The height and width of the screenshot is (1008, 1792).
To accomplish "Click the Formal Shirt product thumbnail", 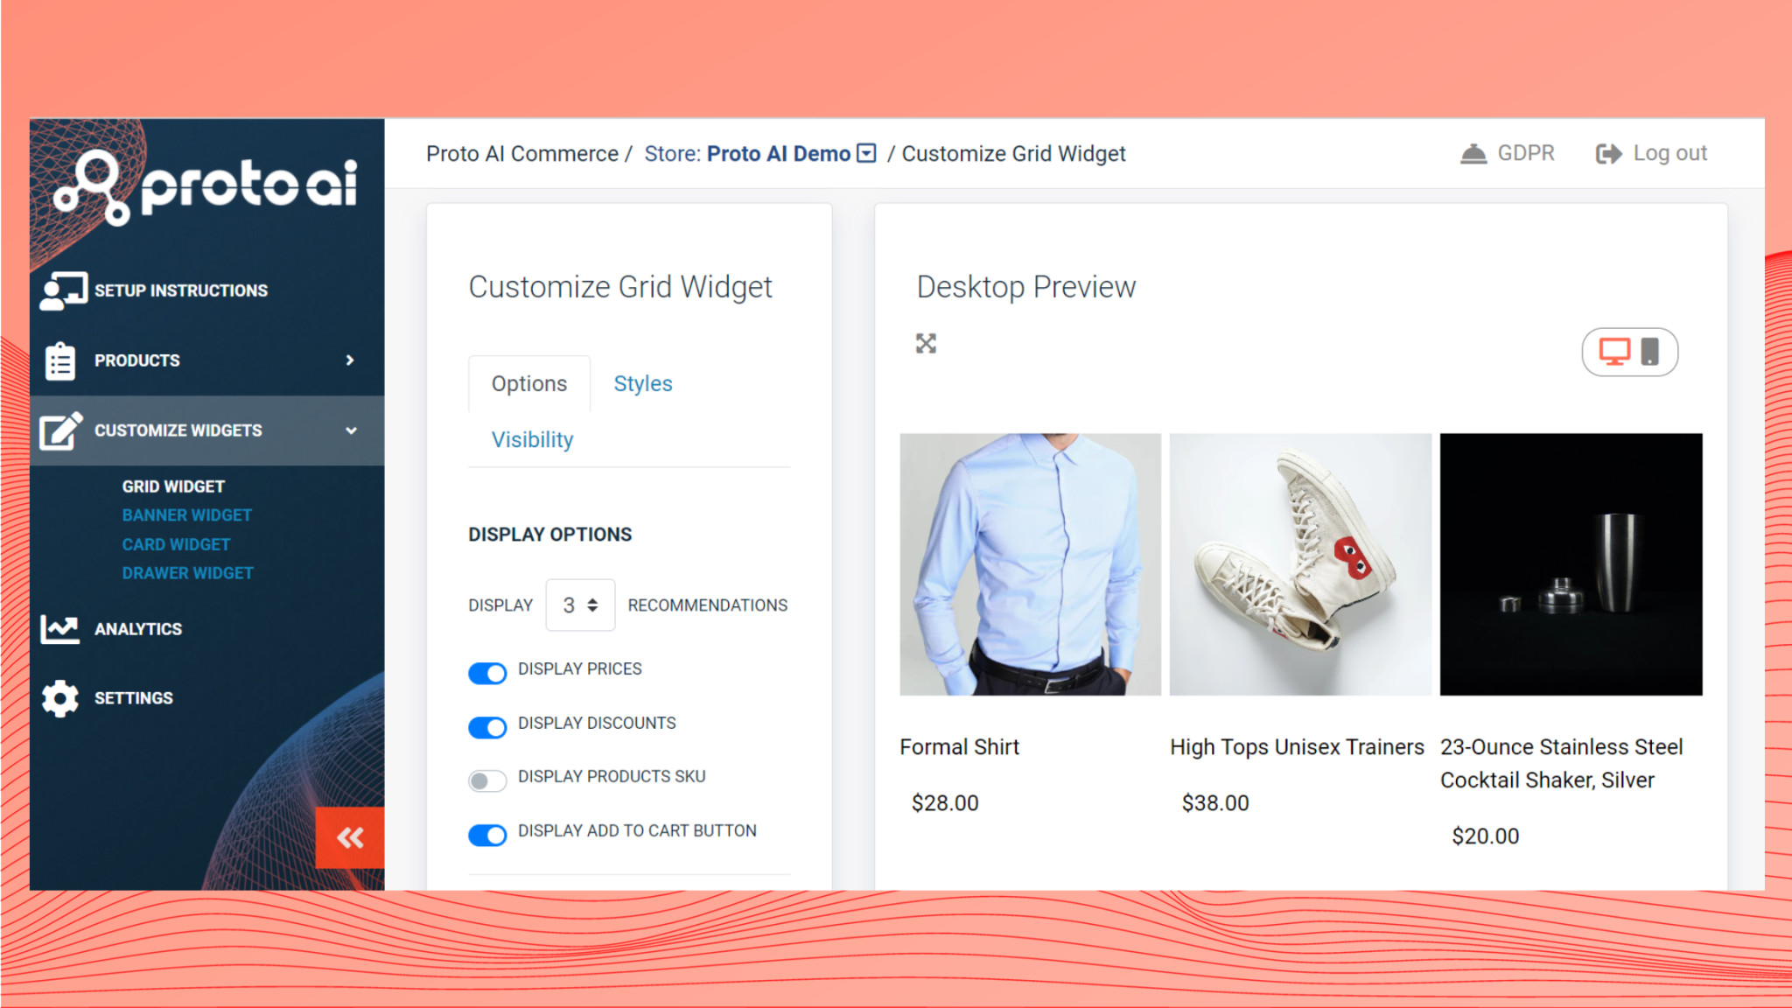I will click(1030, 564).
